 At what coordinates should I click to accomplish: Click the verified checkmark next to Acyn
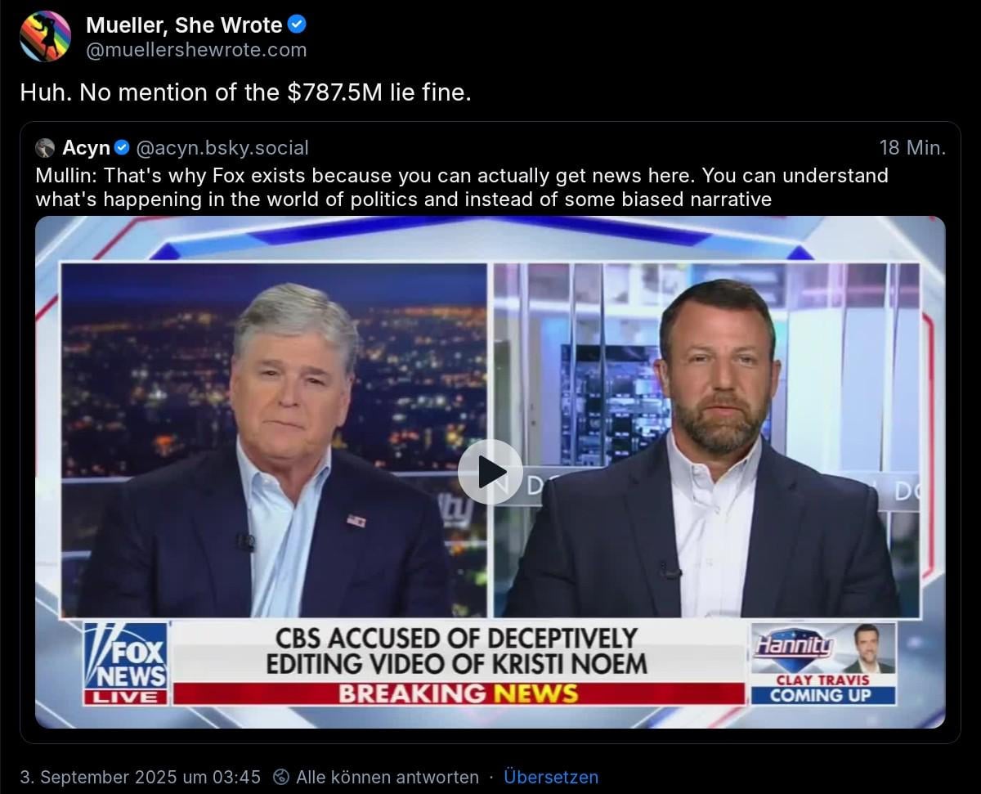[122, 148]
